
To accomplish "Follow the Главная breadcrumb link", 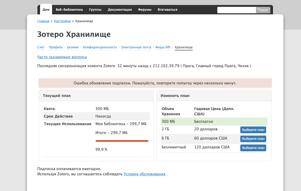I will pyautogui.click(x=43, y=21).
